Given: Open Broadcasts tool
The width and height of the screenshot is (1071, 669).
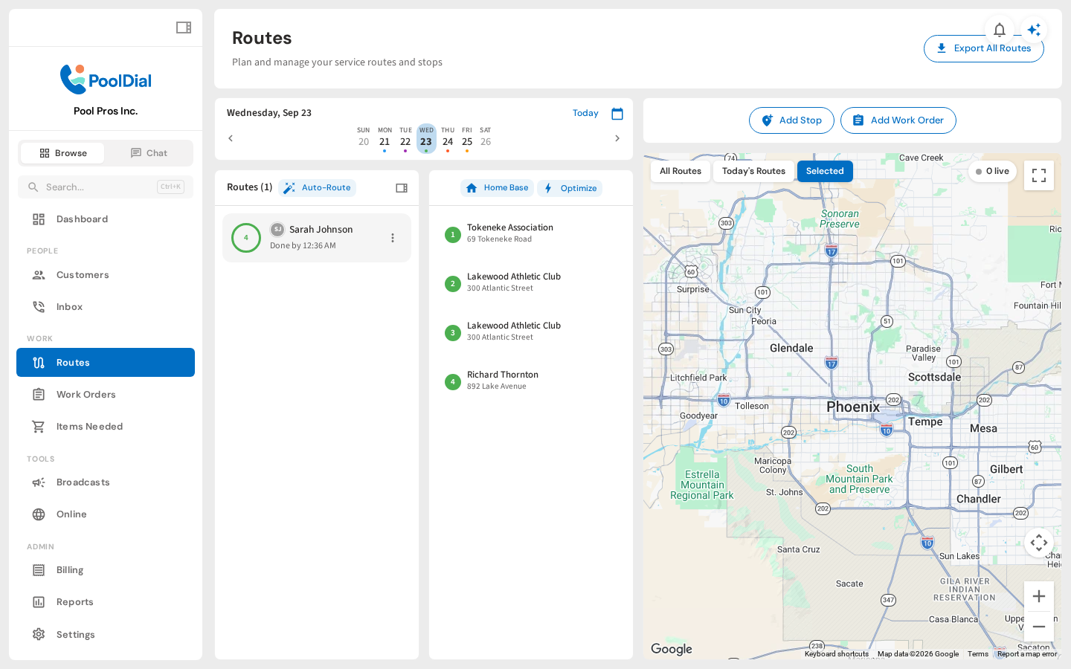Looking at the screenshot, I should [106, 482].
